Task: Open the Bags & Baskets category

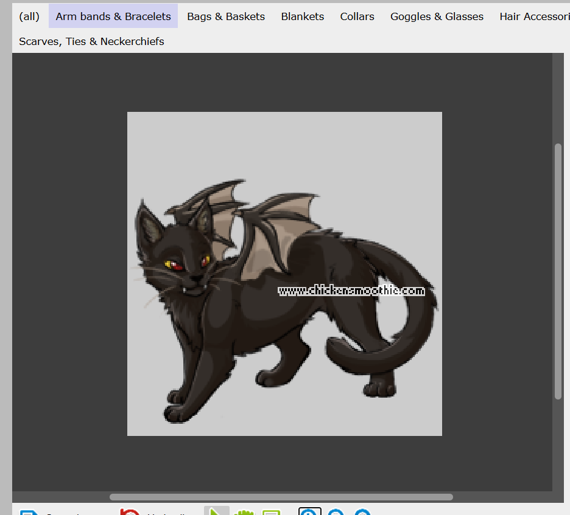Action: [x=226, y=16]
